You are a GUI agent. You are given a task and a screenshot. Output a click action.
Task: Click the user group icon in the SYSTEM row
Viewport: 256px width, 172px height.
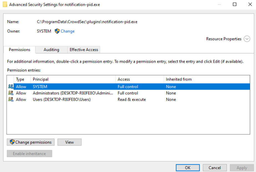point(11,87)
